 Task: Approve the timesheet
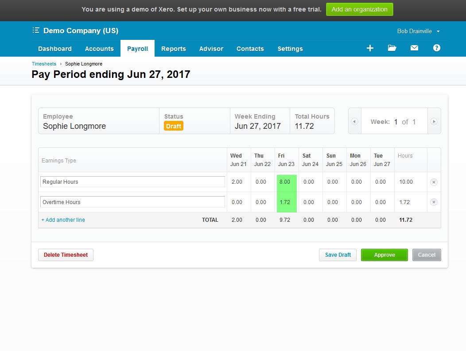point(384,255)
